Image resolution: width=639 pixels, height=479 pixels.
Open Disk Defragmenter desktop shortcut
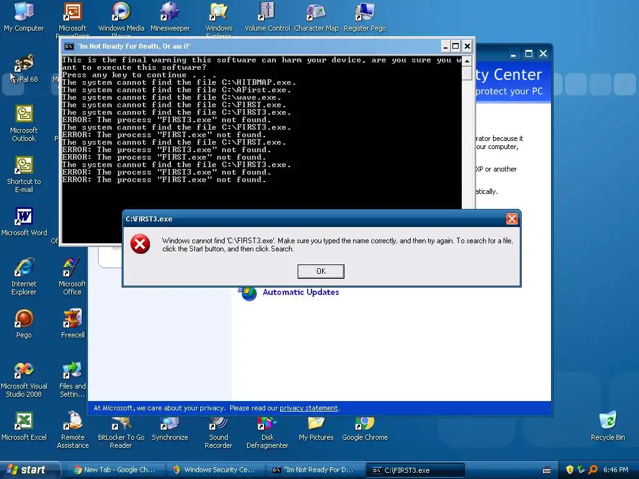pos(267,433)
